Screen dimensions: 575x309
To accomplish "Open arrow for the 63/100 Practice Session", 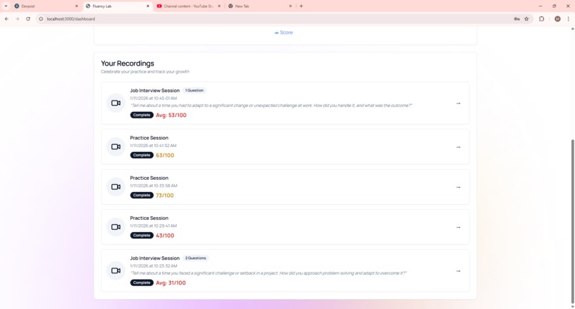I will (458, 147).
